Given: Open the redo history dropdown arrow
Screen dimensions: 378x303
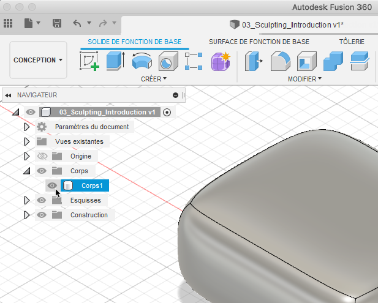Looking at the screenshot, I should tap(115, 23).
